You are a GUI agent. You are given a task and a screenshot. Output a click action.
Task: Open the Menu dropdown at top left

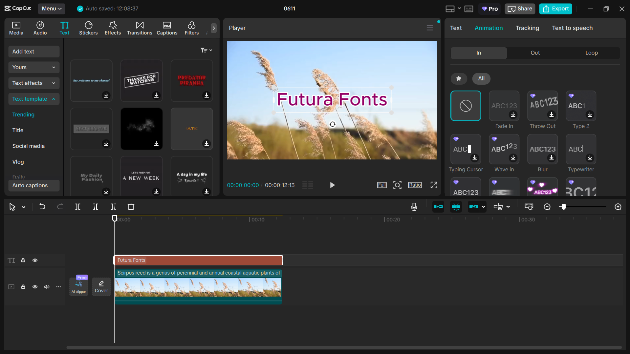(x=51, y=9)
